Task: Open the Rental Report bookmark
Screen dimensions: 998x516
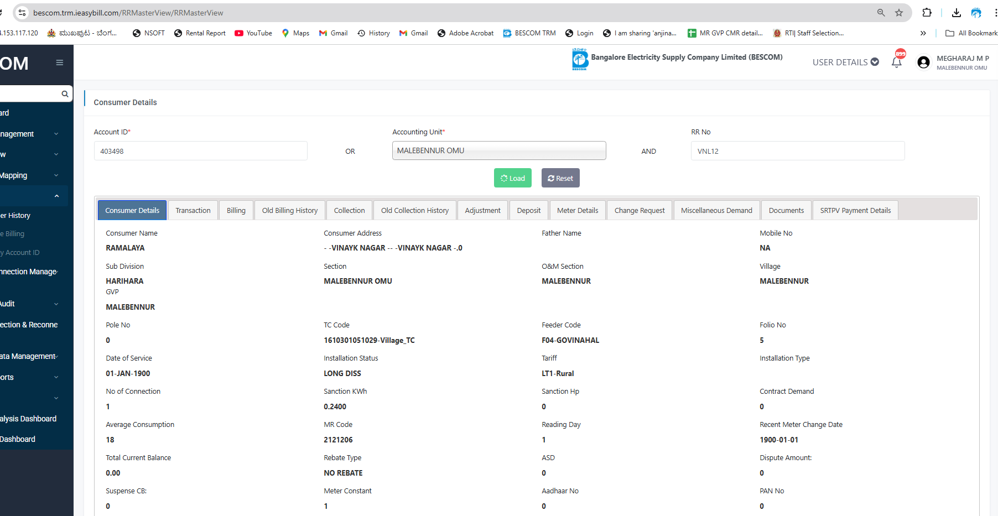Action: tap(200, 33)
